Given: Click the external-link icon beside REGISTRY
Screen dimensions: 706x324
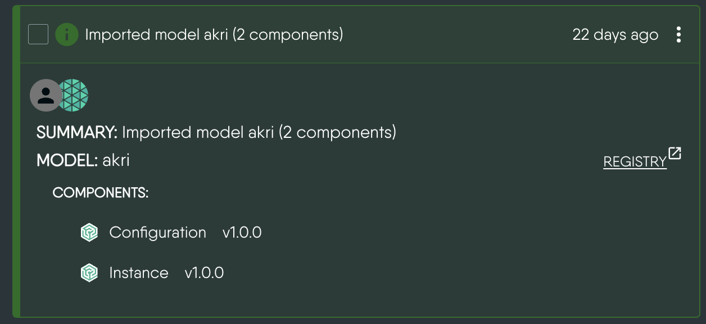Looking at the screenshot, I should 675,153.
